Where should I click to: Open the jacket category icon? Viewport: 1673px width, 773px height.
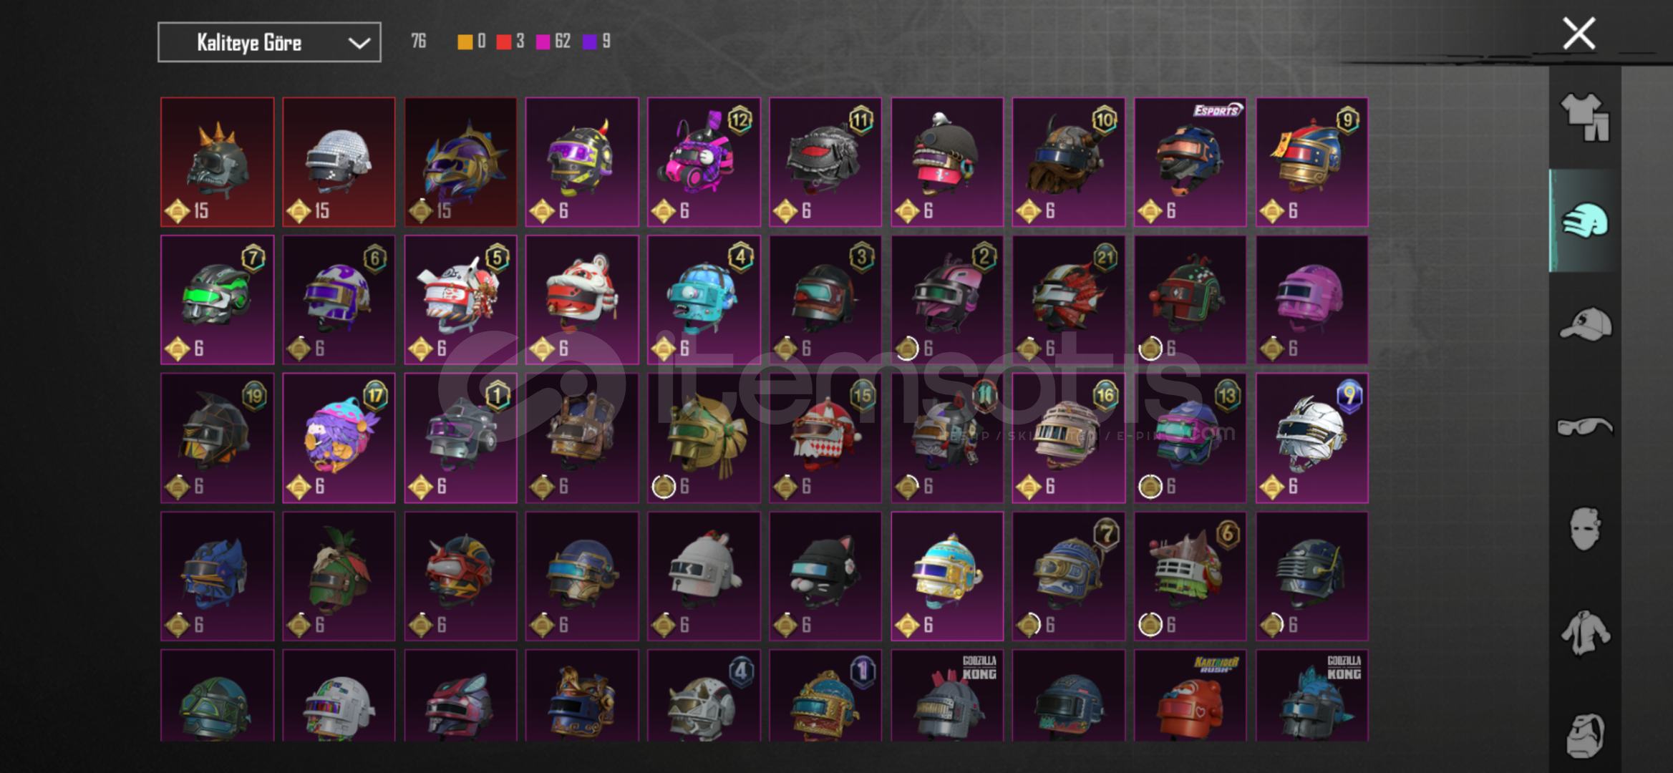tap(1585, 633)
